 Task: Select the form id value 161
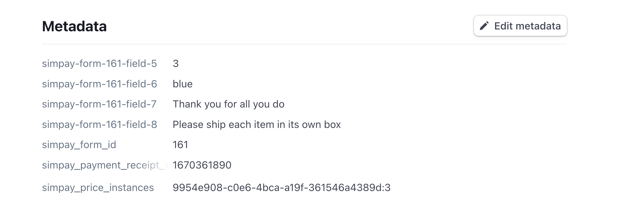click(x=181, y=145)
